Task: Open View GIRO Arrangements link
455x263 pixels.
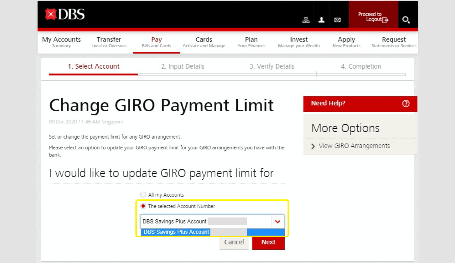Action: pos(354,146)
